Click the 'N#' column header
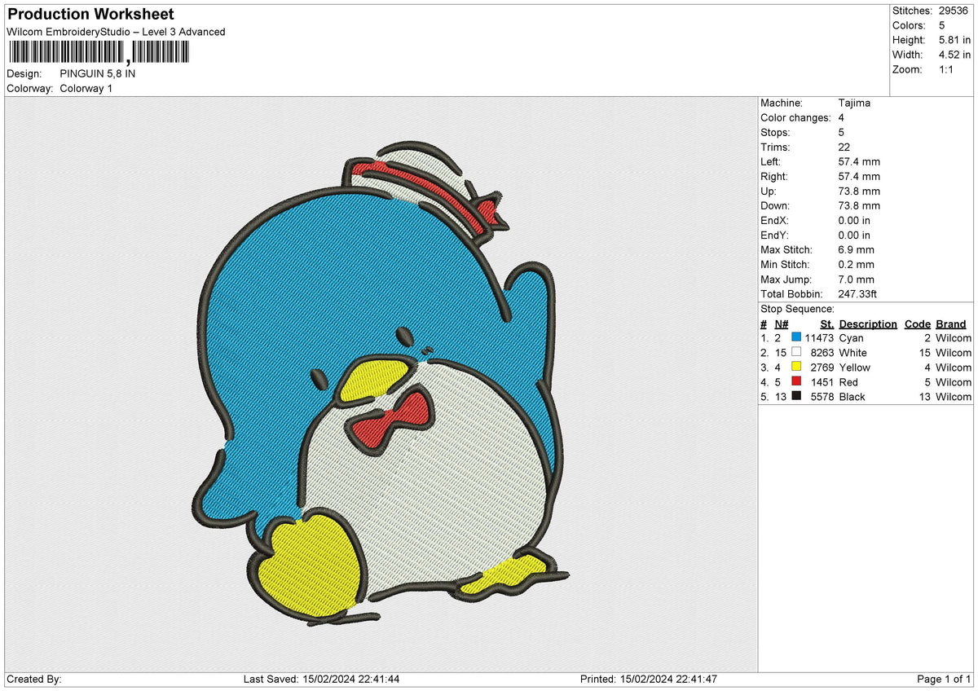Screen dimensions: 978x691 [x=781, y=323]
